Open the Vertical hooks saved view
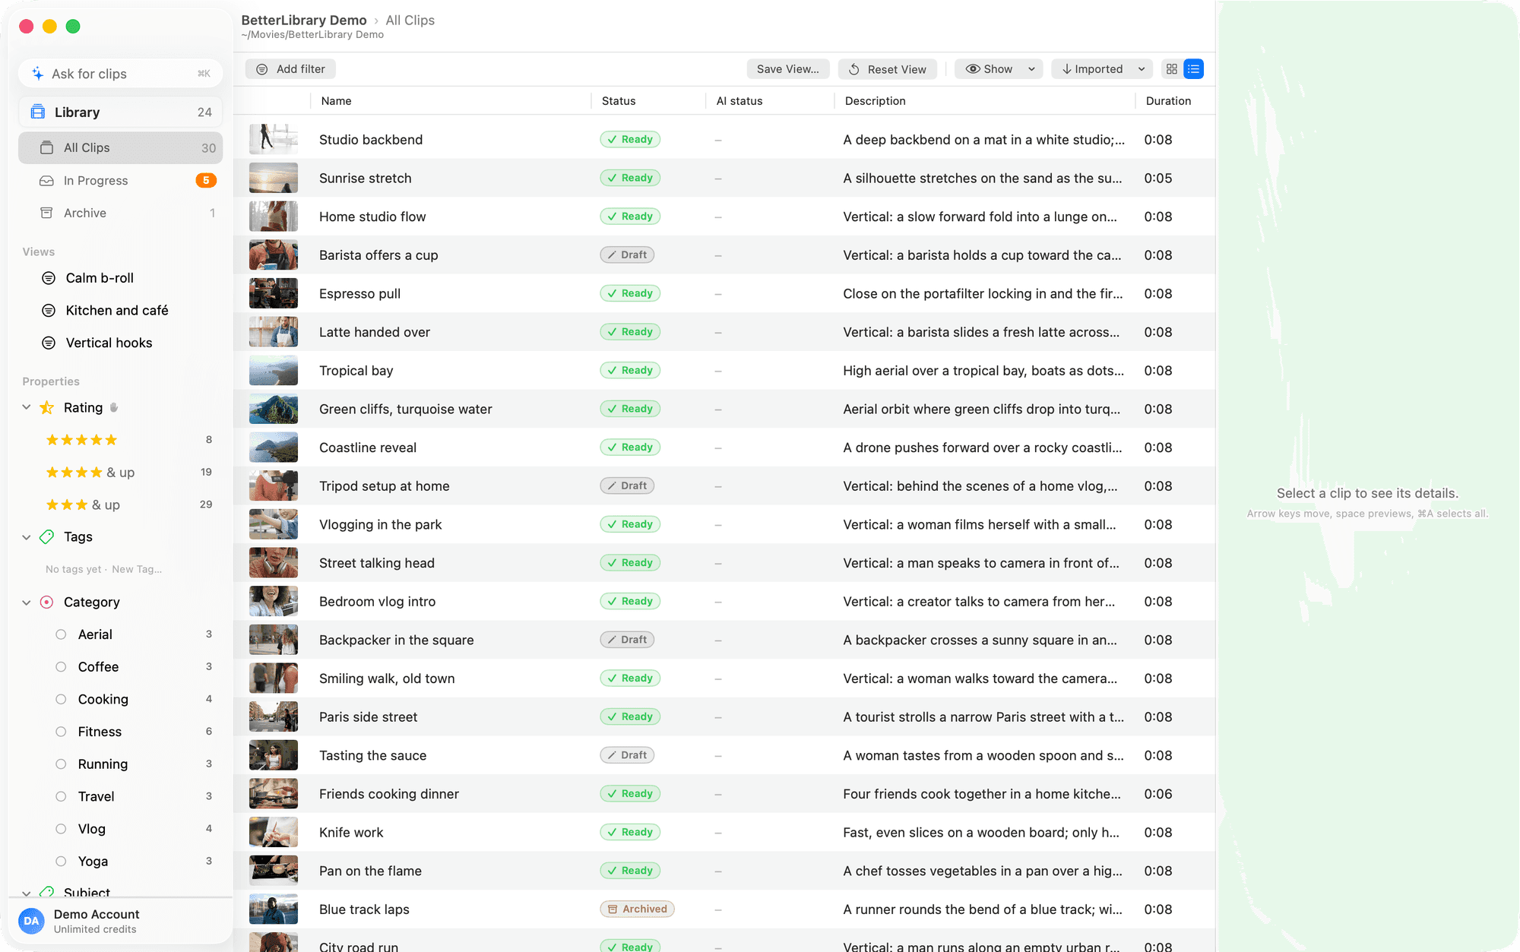The image size is (1520, 952). pyautogui.click(x=120, y=343)
